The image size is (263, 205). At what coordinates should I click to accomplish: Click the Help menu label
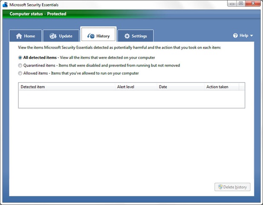point(244,35)
